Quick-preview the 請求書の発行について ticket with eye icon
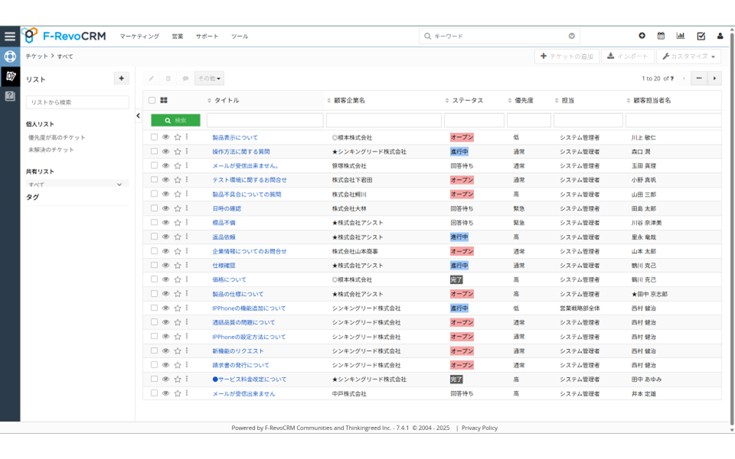Image resolution: width=735 pixels, height=459 pixels. pos(165,364)
